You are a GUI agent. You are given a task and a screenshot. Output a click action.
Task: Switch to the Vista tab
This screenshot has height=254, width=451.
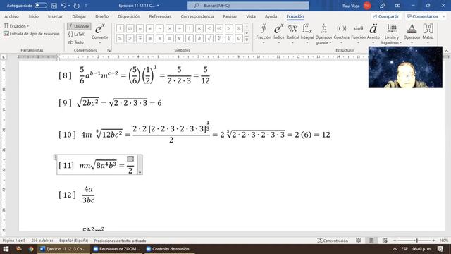tap(251, 16)
